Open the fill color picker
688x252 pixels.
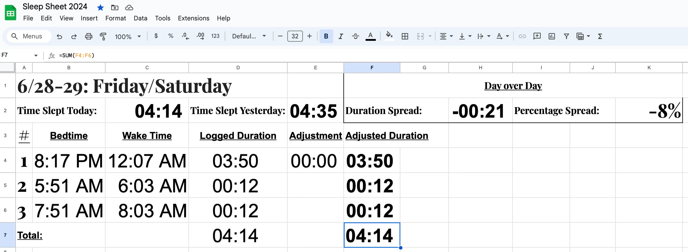(389, 36)
